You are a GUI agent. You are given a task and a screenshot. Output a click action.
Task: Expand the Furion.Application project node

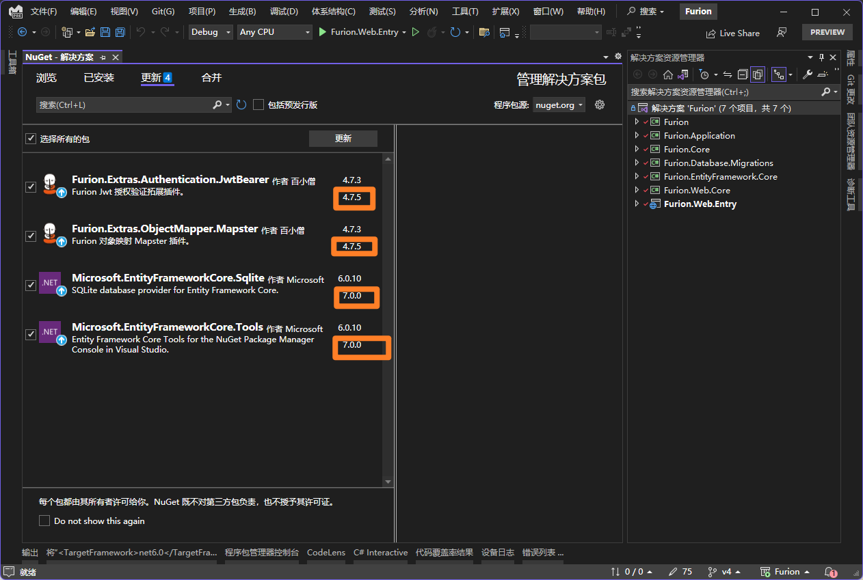(637, 135)
